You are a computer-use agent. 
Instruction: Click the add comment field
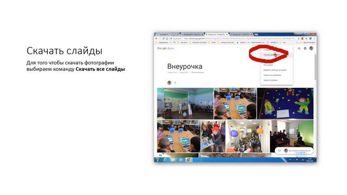click(300, 151)
